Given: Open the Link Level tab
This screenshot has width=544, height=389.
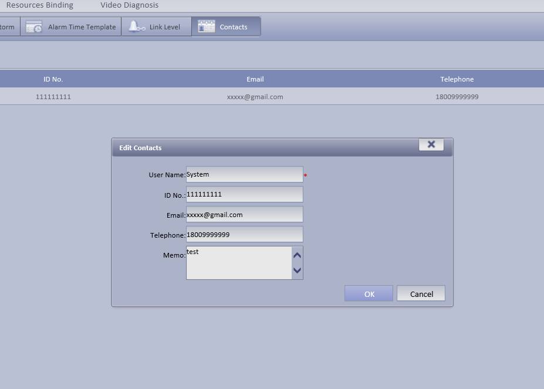Looking at the screenshot, I should pos(157,27).
